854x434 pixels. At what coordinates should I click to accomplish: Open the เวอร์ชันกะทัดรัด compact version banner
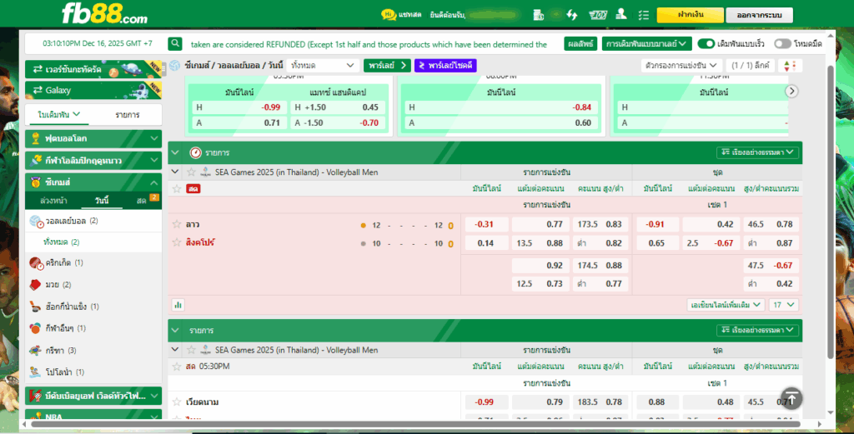click(93, 69)
